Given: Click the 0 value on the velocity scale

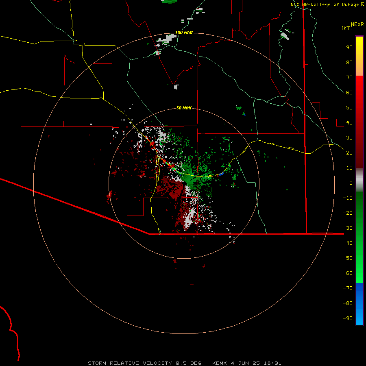Looking at the screenshot, I should (x=351, y=183).
